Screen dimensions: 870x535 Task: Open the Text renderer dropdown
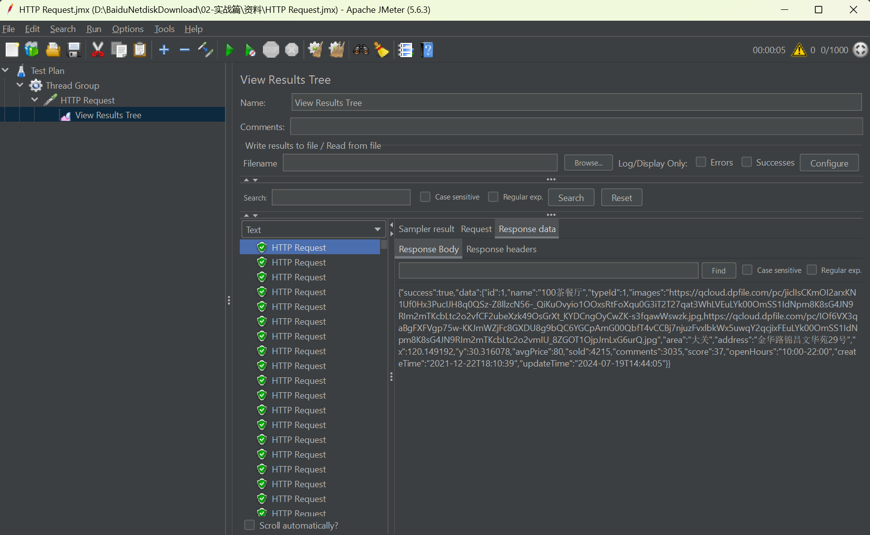[314, 230]
